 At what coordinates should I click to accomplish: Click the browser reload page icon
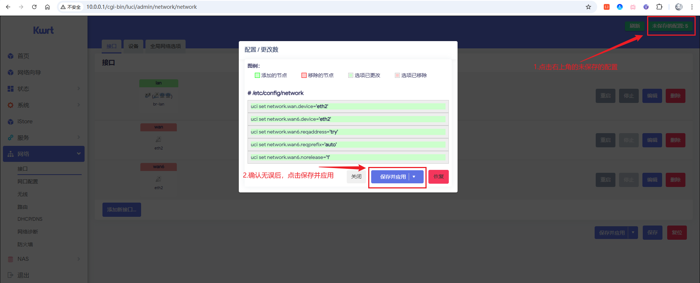click(x=34, y=7)
